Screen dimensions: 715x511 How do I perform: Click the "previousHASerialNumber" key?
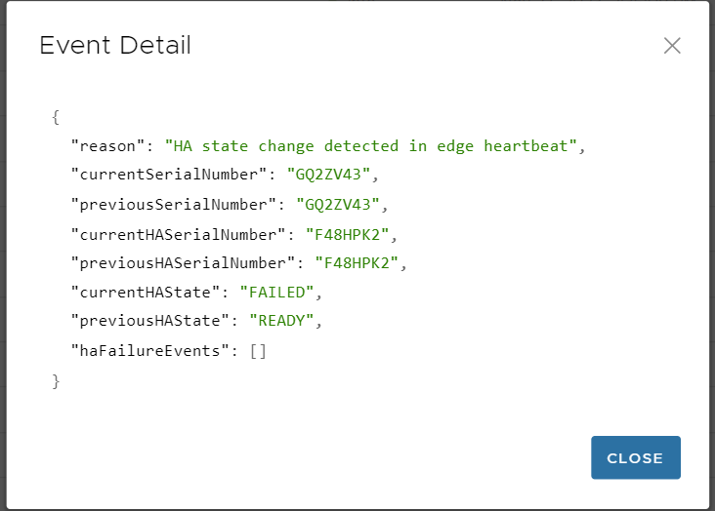click(x=183, y=263)
